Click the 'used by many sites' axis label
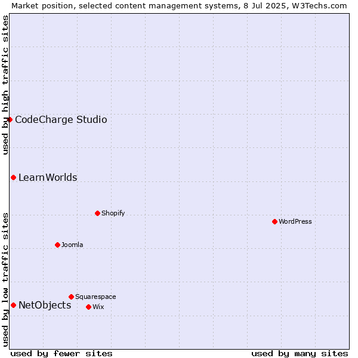This screenshot has height=358, width=358. [x=300, y=354]
